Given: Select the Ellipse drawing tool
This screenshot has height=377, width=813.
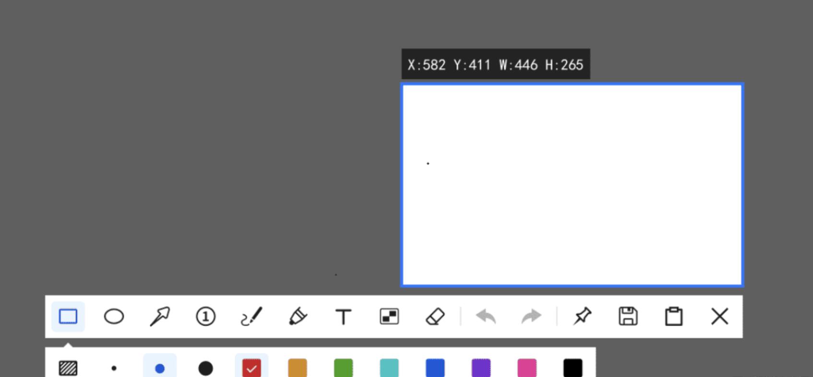Looking at the screenshot, I should click(114, 317).
